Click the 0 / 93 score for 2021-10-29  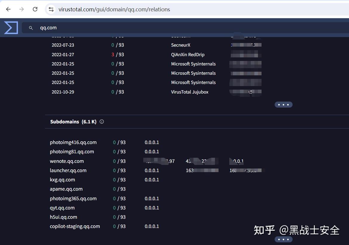118,92
